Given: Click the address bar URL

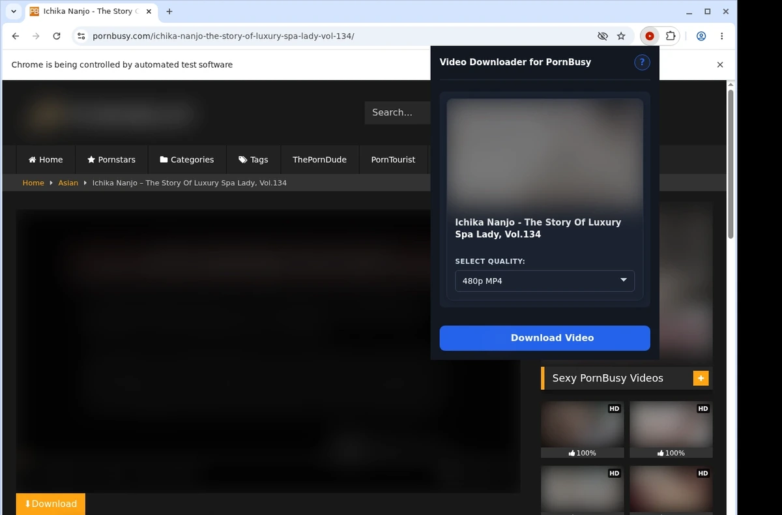Looking at the screenshot, I should [x=224, y=37].
